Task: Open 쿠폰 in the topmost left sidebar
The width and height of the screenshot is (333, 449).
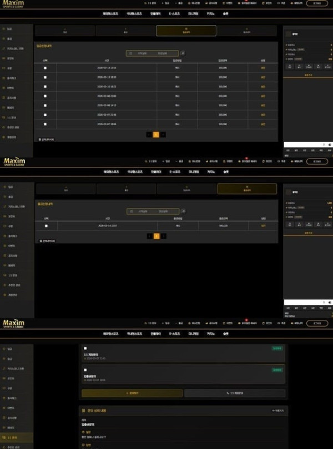Action: pyautogui.click(x=9, y=68)
